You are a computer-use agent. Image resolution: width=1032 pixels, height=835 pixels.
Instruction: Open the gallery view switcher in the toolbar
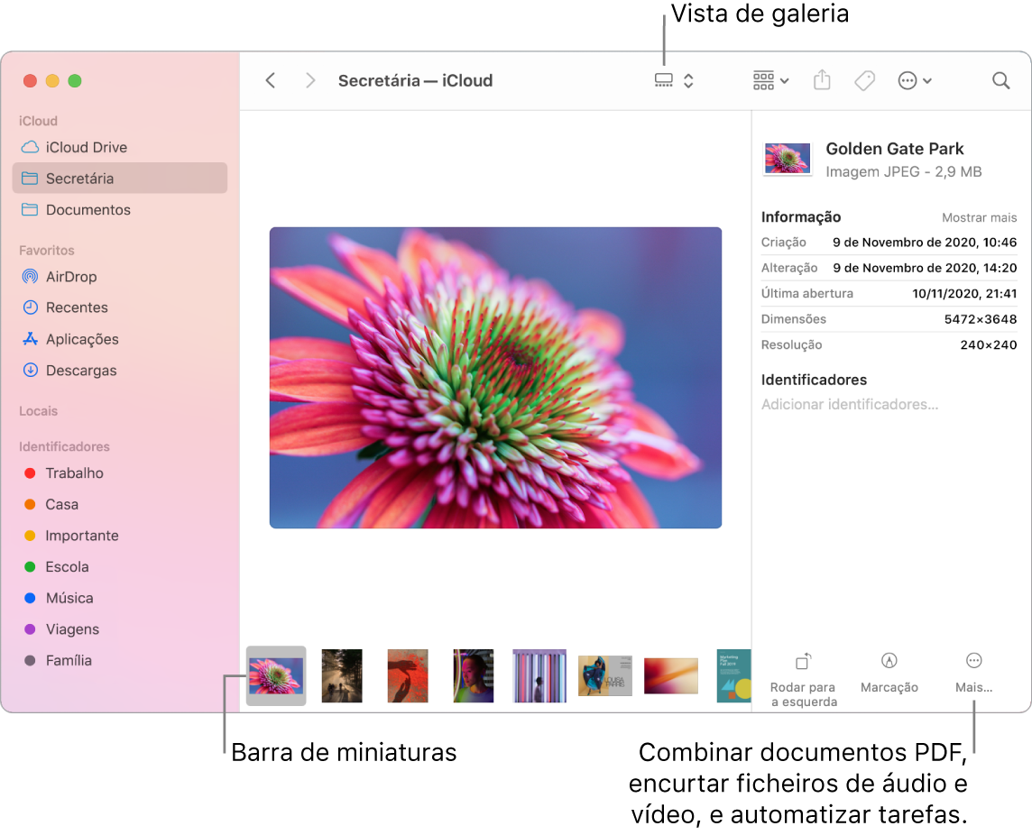coord(666,80)
